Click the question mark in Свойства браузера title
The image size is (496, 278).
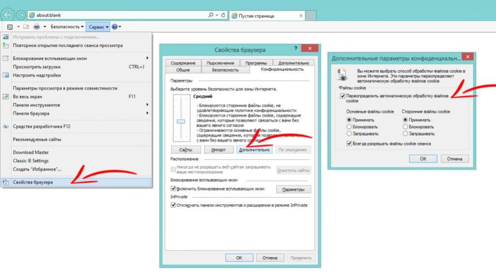[296, 48]
